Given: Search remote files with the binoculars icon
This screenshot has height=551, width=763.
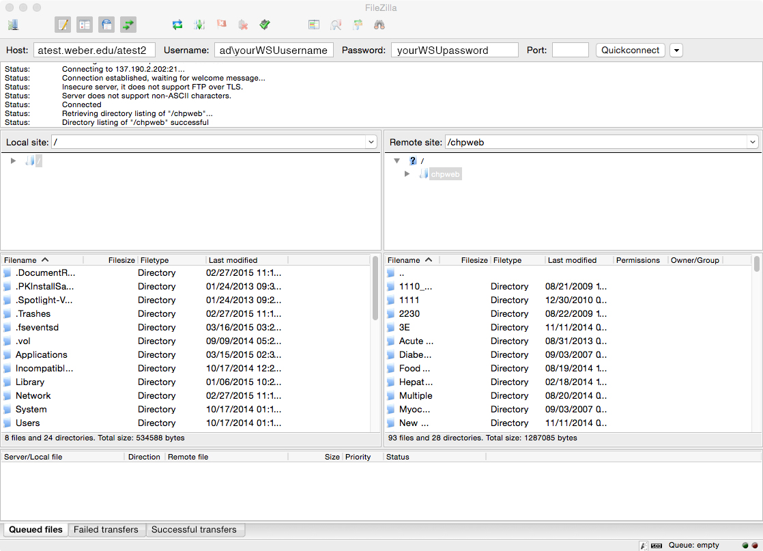Looking at the screenshot, I should coord(379,25).
